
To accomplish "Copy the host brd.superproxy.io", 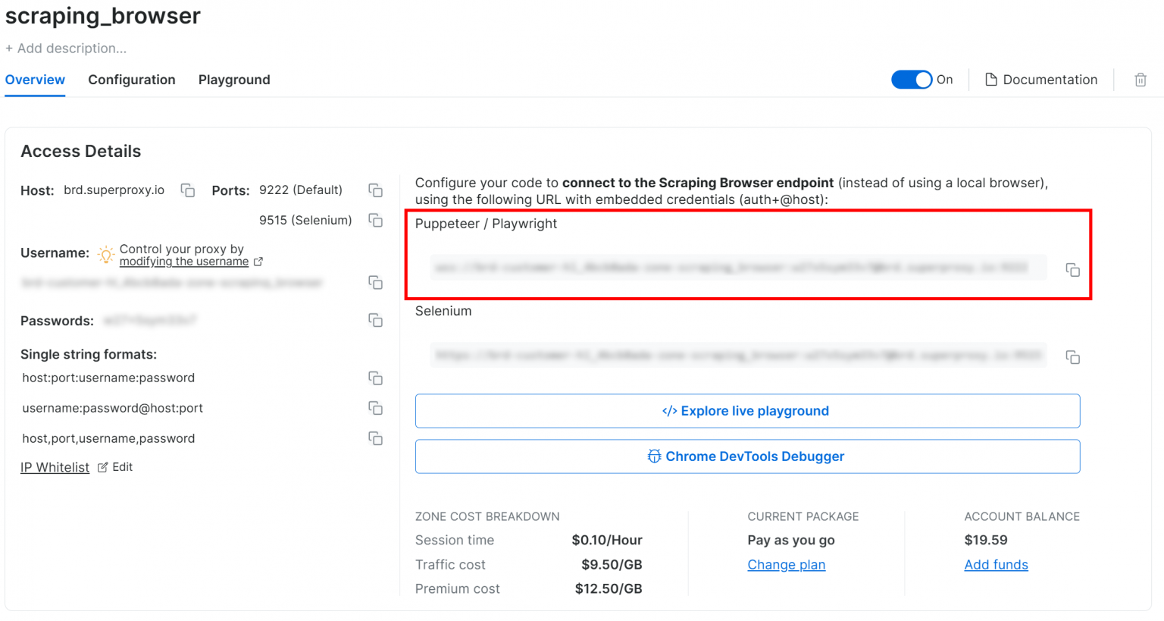I will tap(187, 190).
